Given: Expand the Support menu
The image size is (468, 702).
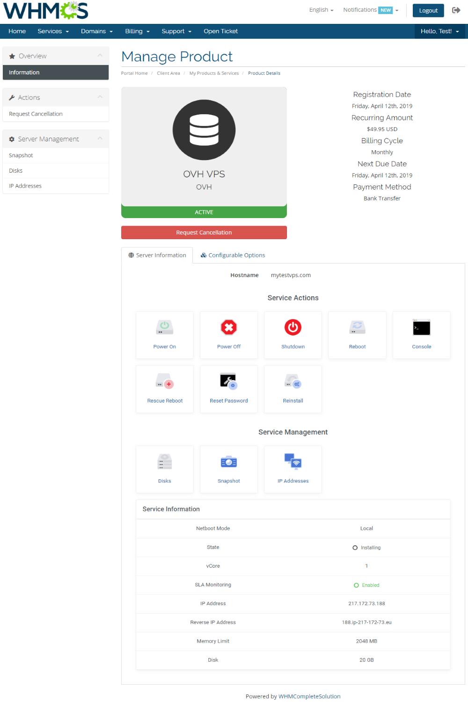Looking at the screenshot, I should tap(176, 31).
